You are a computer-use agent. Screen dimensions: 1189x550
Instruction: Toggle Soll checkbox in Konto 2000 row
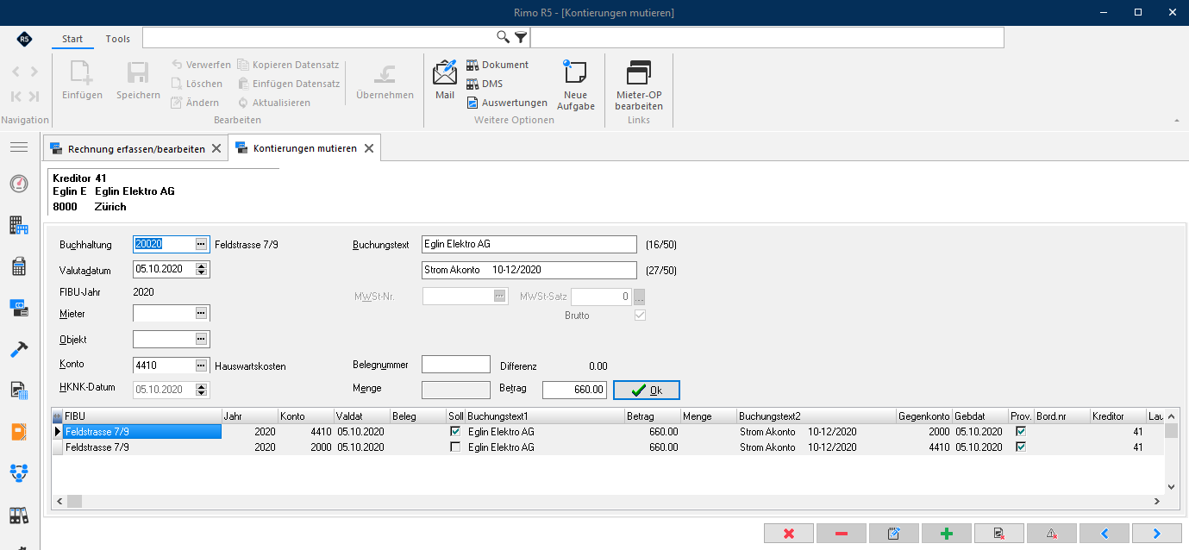point(455,447)
